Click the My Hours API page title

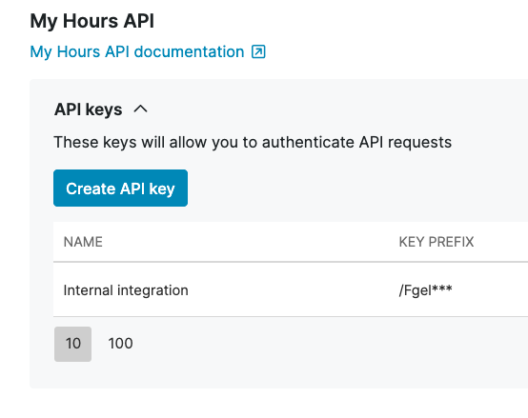pyautogui.click(x=92, y=21)
